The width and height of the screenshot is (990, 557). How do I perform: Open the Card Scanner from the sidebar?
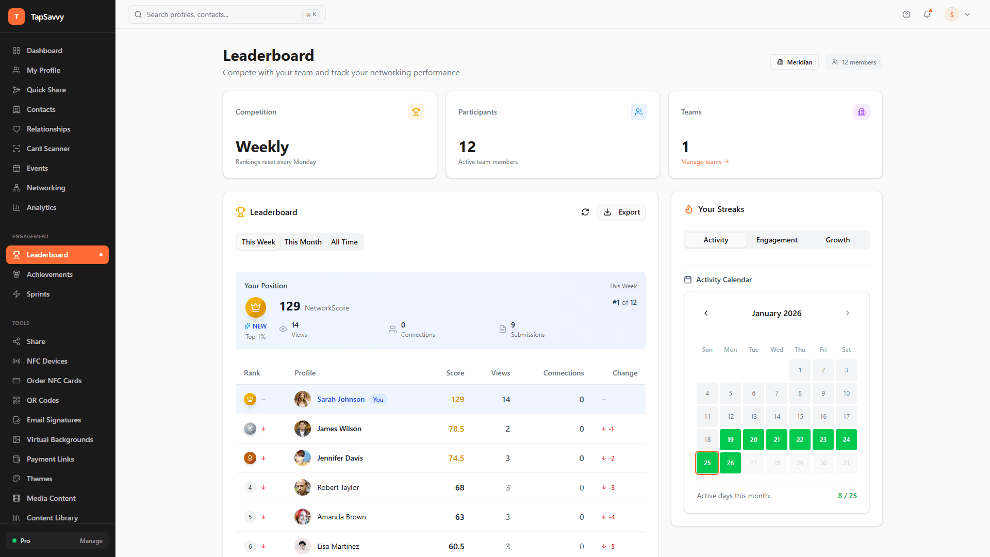tap(48, 149)
